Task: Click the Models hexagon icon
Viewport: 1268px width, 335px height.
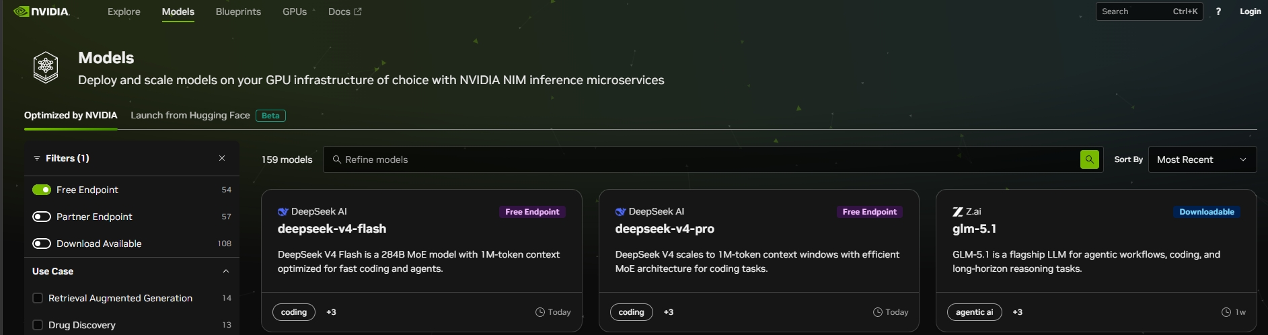Action: point(46,67)
